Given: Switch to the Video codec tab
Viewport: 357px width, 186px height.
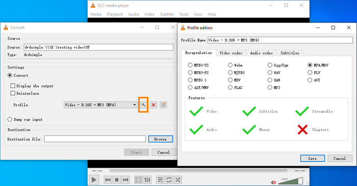Looking at the screenshot, I should point(231,53).
